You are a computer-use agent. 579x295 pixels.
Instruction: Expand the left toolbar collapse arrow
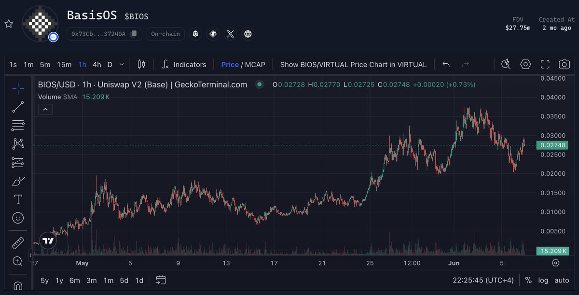click(x=31, y=255)
